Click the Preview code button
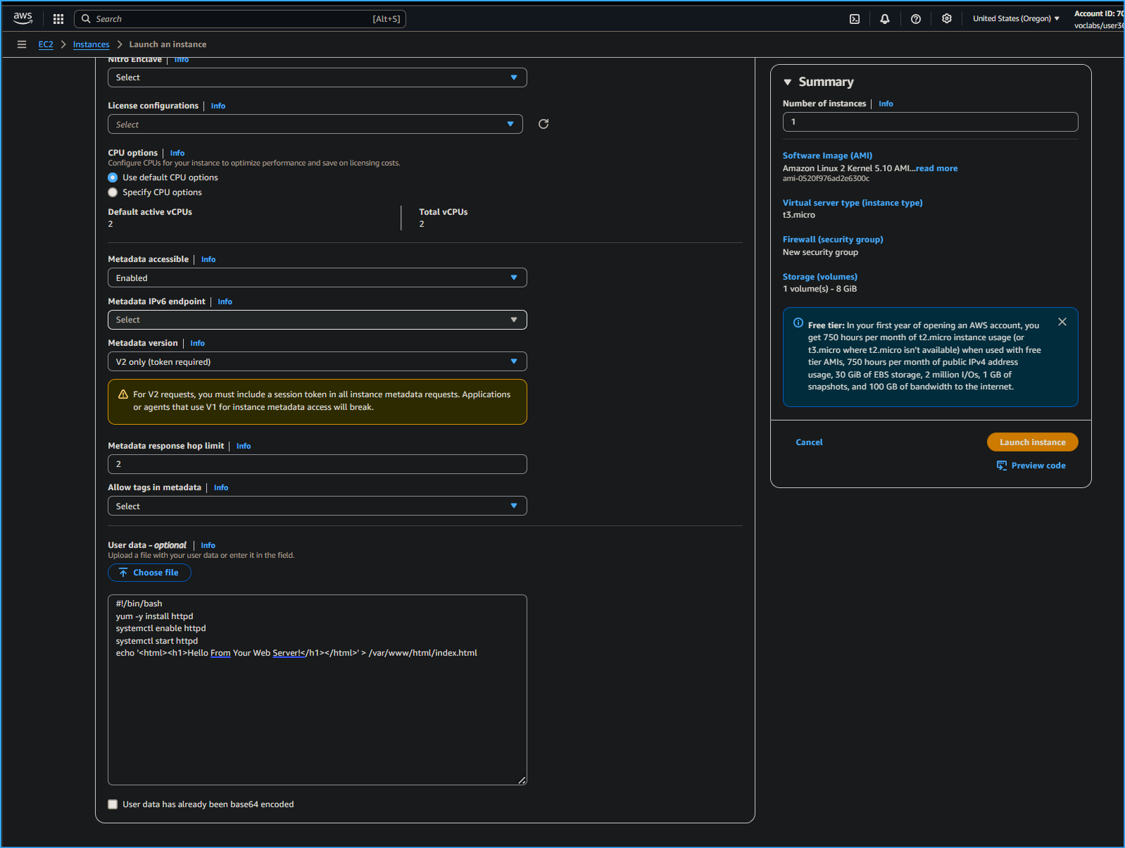This screenshot has width=1125, height=848. (1031, 466)
